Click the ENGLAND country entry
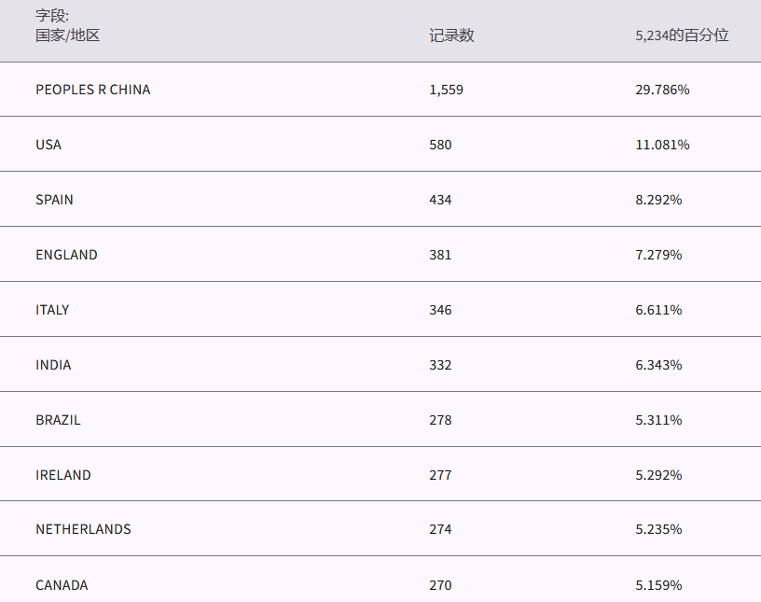This screenshot has width=761, height=602. [x=66, y=255]
